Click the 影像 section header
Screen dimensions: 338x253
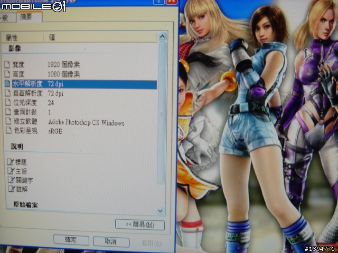pos(15,48)
